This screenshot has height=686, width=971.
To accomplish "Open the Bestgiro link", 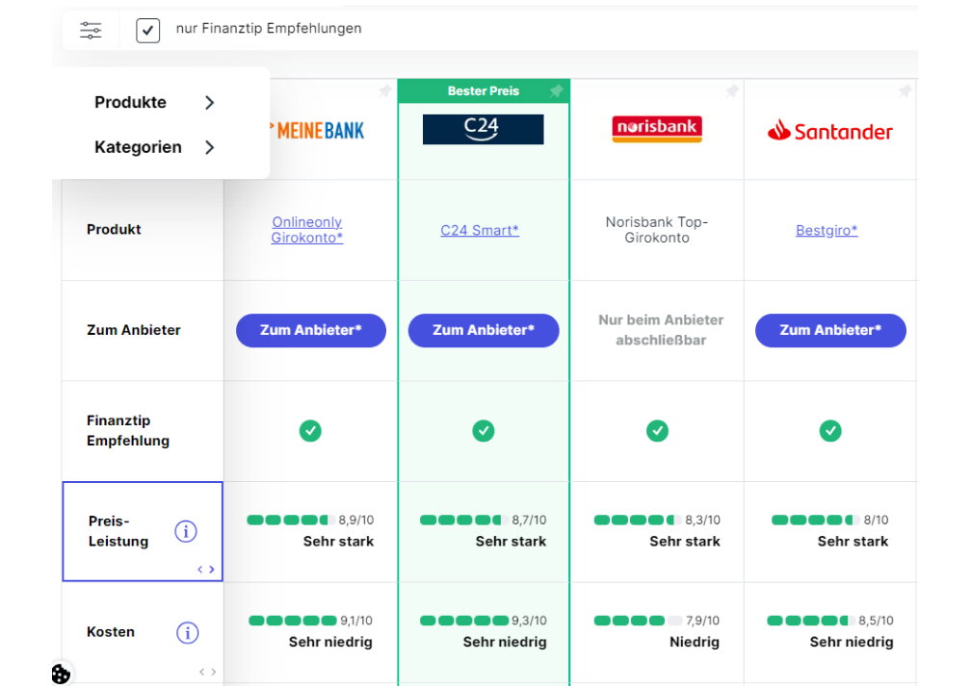I will pos(827,230).
